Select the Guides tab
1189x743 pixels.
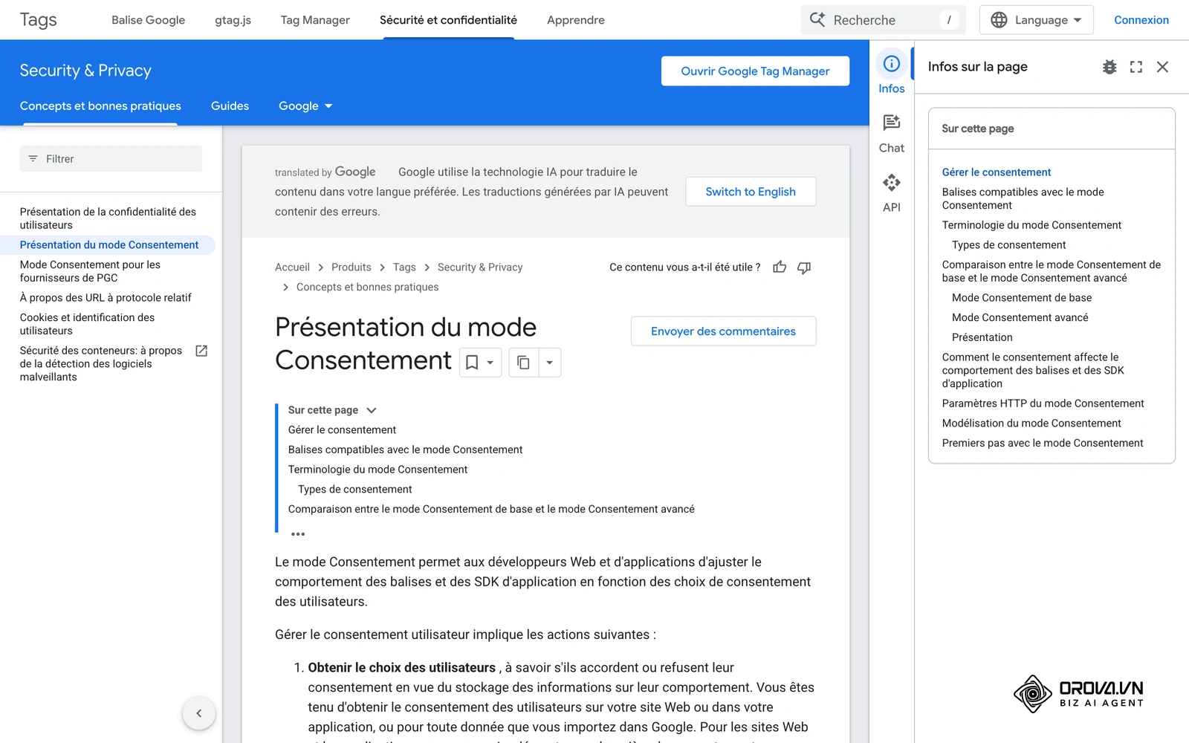pos(230,106)
